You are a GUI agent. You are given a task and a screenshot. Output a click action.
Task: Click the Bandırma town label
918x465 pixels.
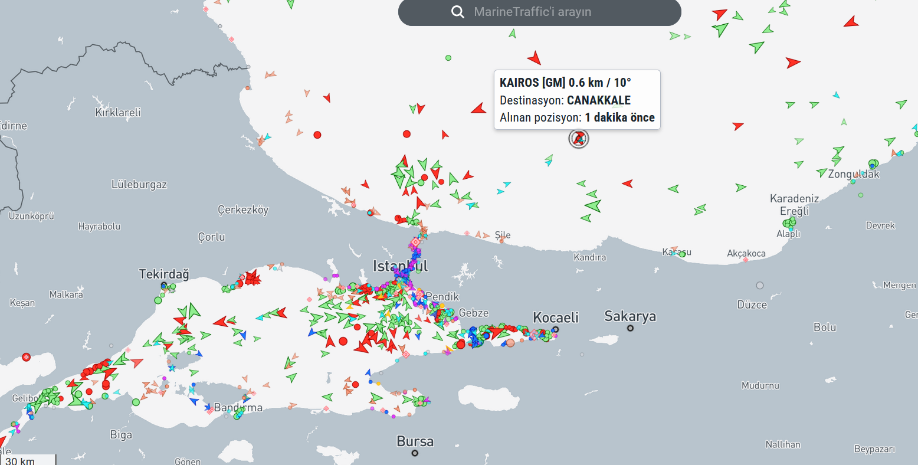pyautogui.click(x=238, y=408)
